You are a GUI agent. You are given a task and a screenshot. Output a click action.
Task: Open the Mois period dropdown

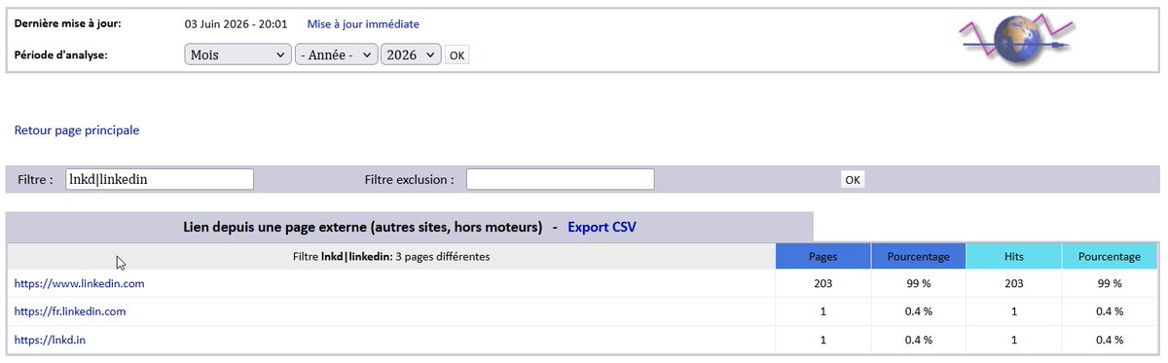coord(237,55)
